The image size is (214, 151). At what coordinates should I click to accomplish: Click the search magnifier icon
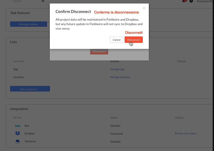(x=43, y=1)
